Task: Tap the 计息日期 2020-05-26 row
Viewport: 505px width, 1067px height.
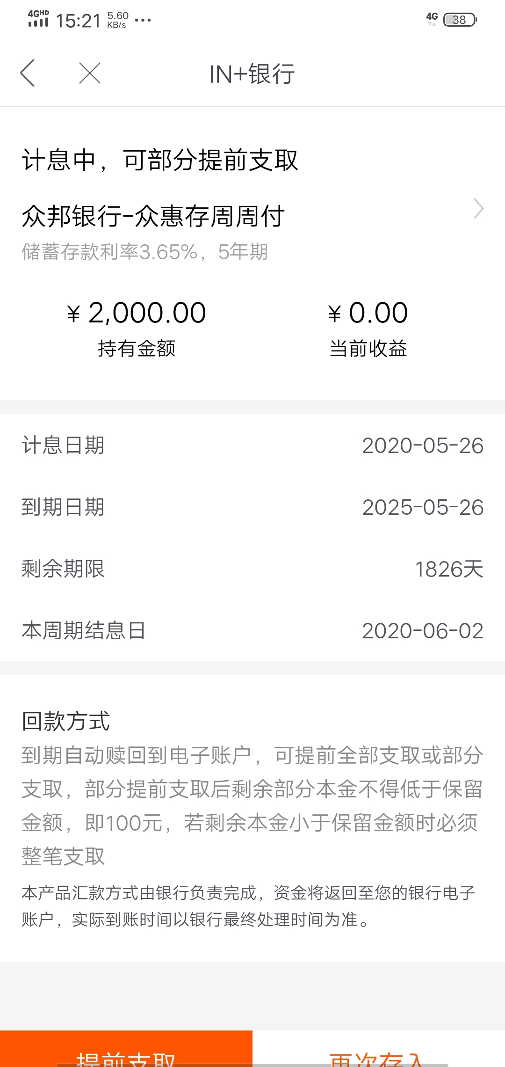Action: [252, 445]
